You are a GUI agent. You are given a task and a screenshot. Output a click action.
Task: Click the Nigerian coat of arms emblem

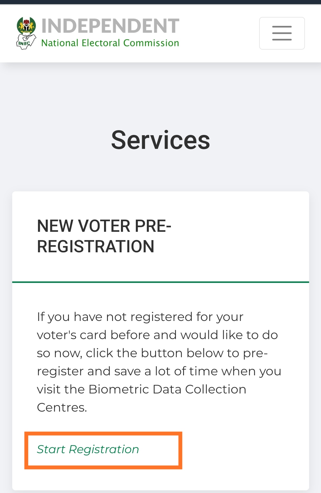tap(26, 25)
